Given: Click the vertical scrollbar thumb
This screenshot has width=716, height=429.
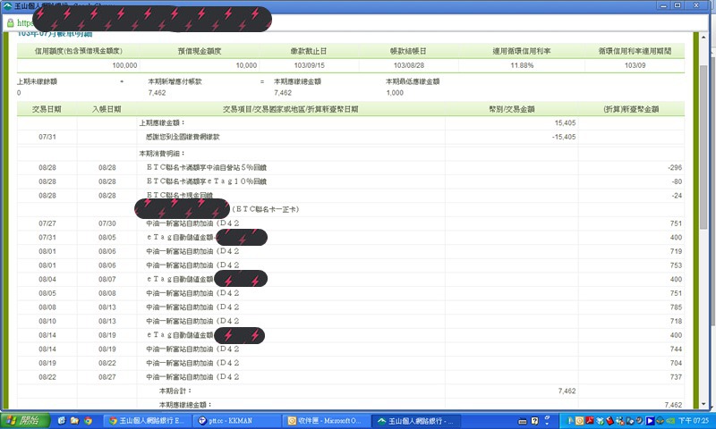Looking at the screenshot, I should [703, 147].
